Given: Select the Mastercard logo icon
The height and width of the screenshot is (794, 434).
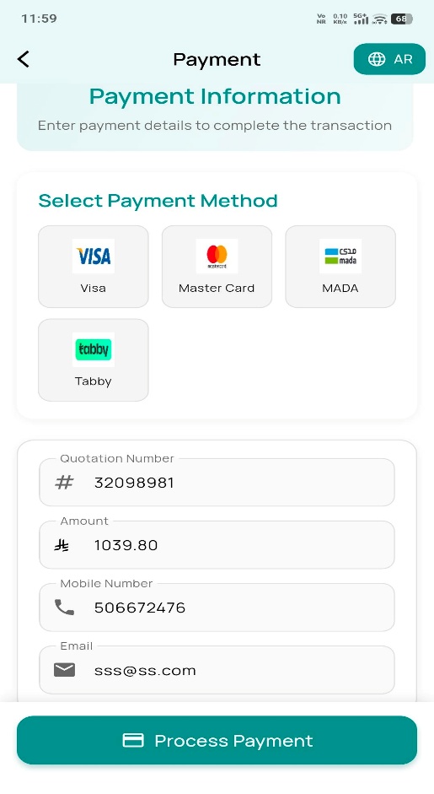Looking at the screenshot, I should [217, 257].
